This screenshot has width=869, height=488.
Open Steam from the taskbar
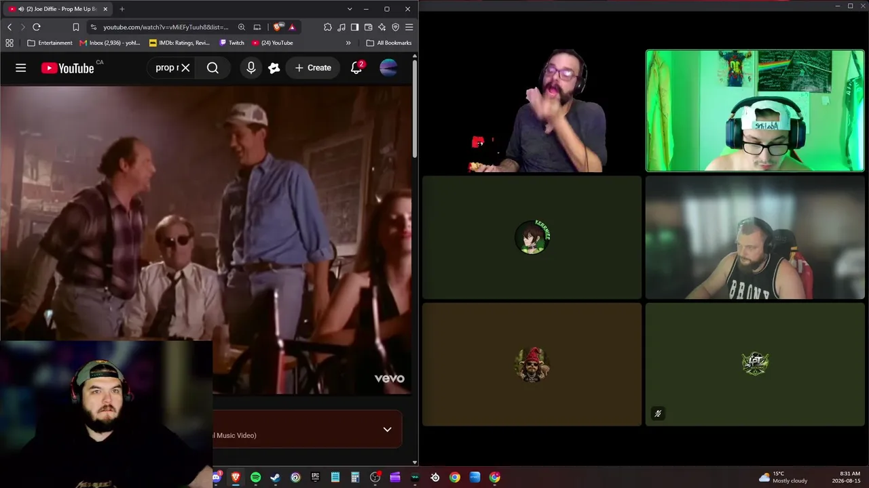pos(275,477)
